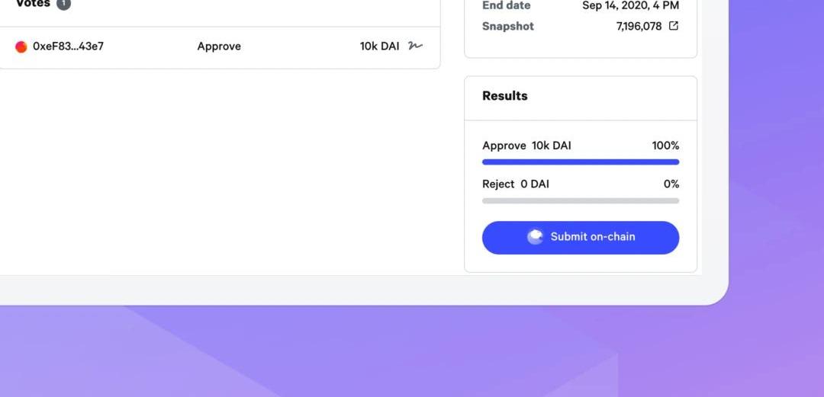The image size is (824, 397).
Task: Click the Reject 0 DAI result label
Action: 516,184
